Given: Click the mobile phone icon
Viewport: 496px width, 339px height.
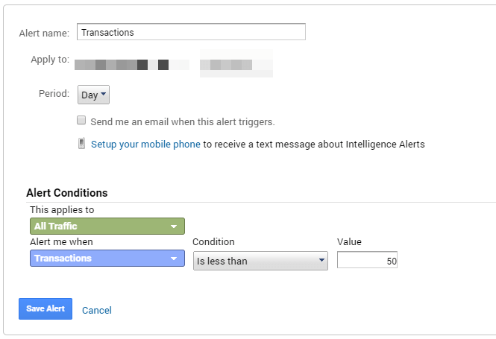Looking at the screenshot, I should click(x=81, y=144).
